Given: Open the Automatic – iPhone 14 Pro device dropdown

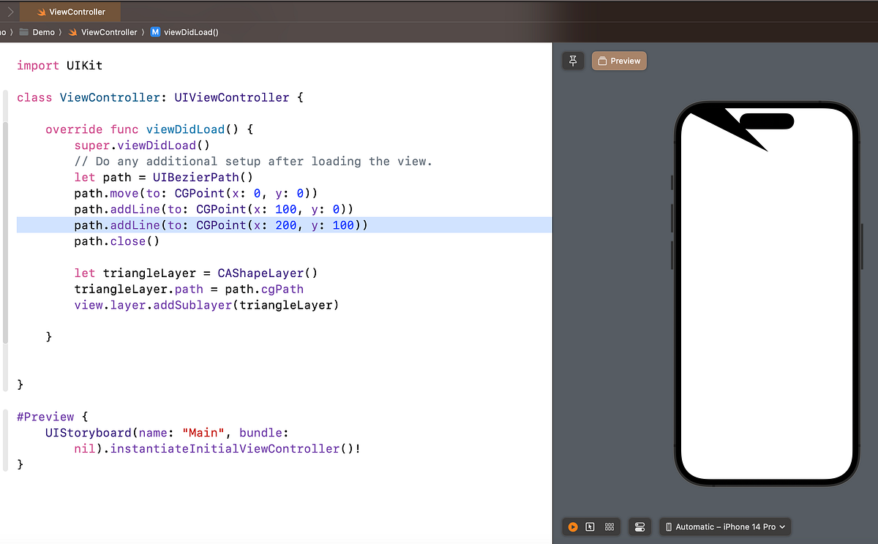Looking at the screenshot, I should tap(724, 526).
